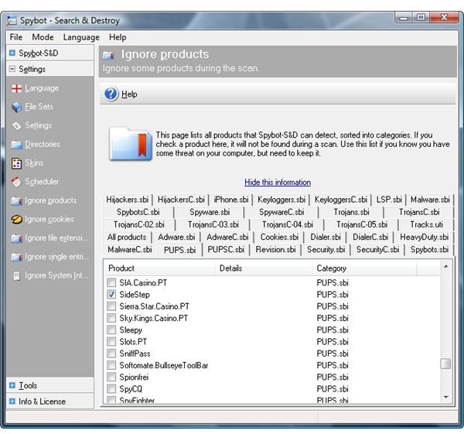Check the SpyCQ checkbox
Screen dimensions: 464x434
tap(111, 388)
